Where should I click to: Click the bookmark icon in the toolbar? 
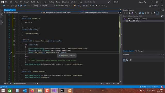(x=96, y=6)
